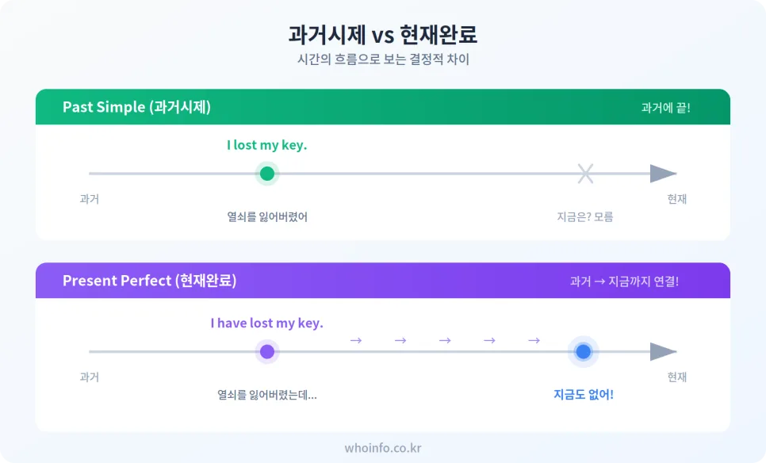Click the arrowhead ending the Present Perfect timeline
Viewport: 766px width, 463px height.
(664, 352)
